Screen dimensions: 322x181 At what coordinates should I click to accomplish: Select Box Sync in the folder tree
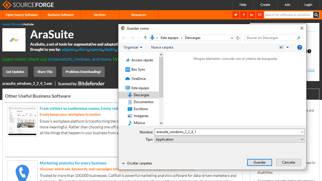point(135,69)
